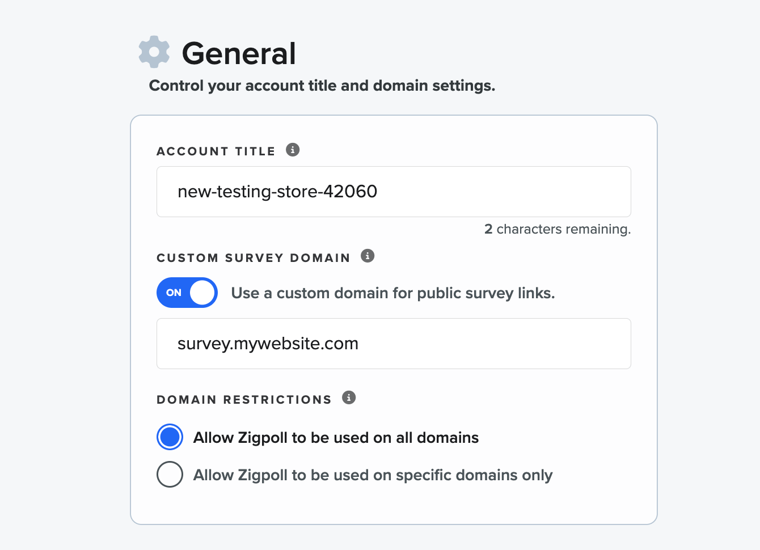This screenshot has width=760, height=550.
Task: Click the account title value new-testing-store-42060
Action: pos(277,192)
